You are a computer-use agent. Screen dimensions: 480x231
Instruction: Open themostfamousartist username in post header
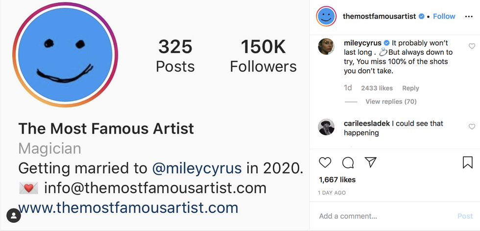coord(380,16)
